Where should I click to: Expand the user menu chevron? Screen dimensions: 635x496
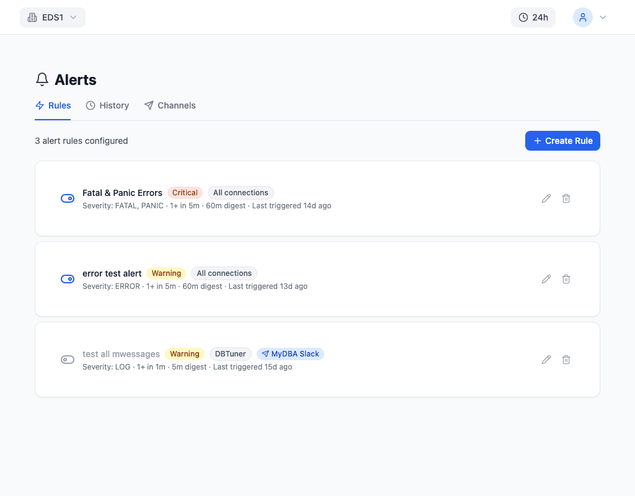(x=603, y=17)
